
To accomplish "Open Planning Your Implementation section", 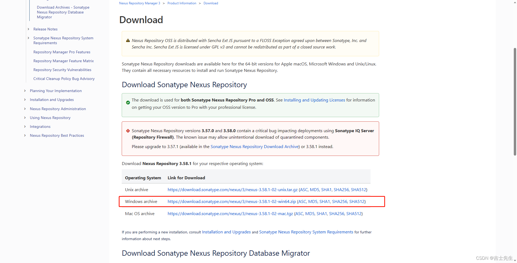I will (56, 91).
